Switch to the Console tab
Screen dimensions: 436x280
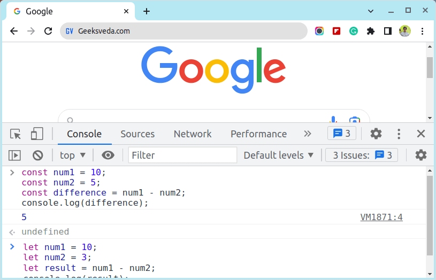click(85, 134)
